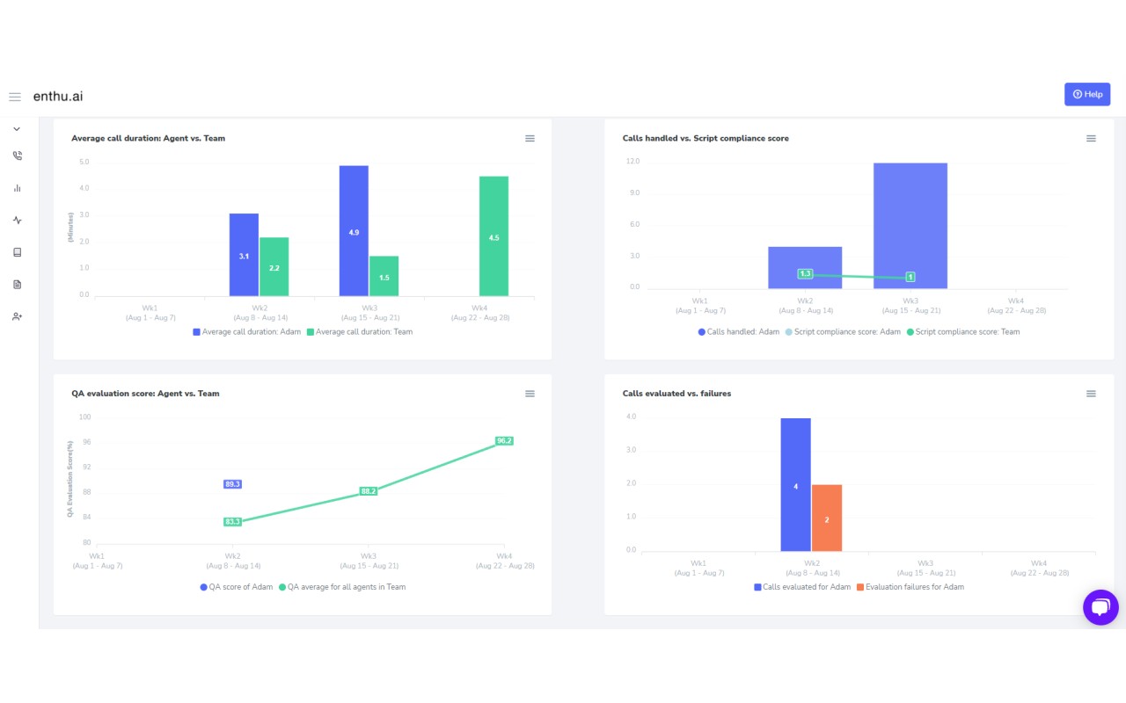Open the activity pulse sidebar icon
The width and height of the screenshot is (1126, 703).
tap(17, 220)
